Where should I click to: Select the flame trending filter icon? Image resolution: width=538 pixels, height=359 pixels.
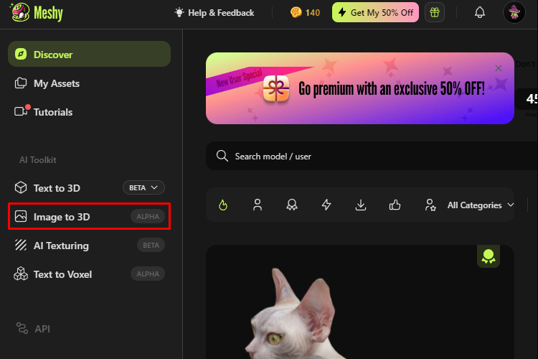223,205
